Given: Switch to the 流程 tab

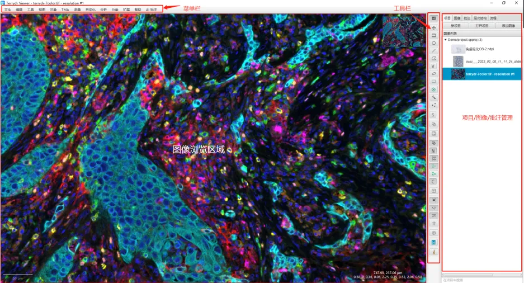Looking at the screenshot, I should click(493, 18).
